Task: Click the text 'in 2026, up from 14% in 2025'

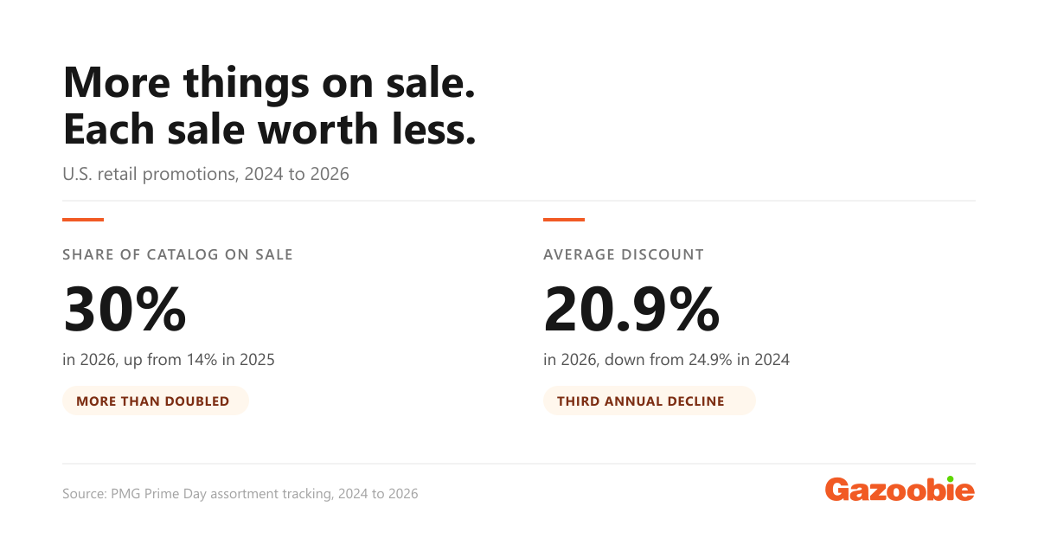Action: pyautogui.click(x=169, y=359)
